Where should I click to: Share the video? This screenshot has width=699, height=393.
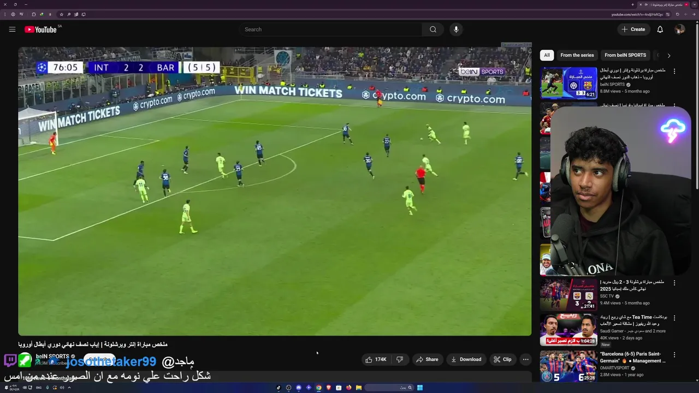[x=427, y=359]
